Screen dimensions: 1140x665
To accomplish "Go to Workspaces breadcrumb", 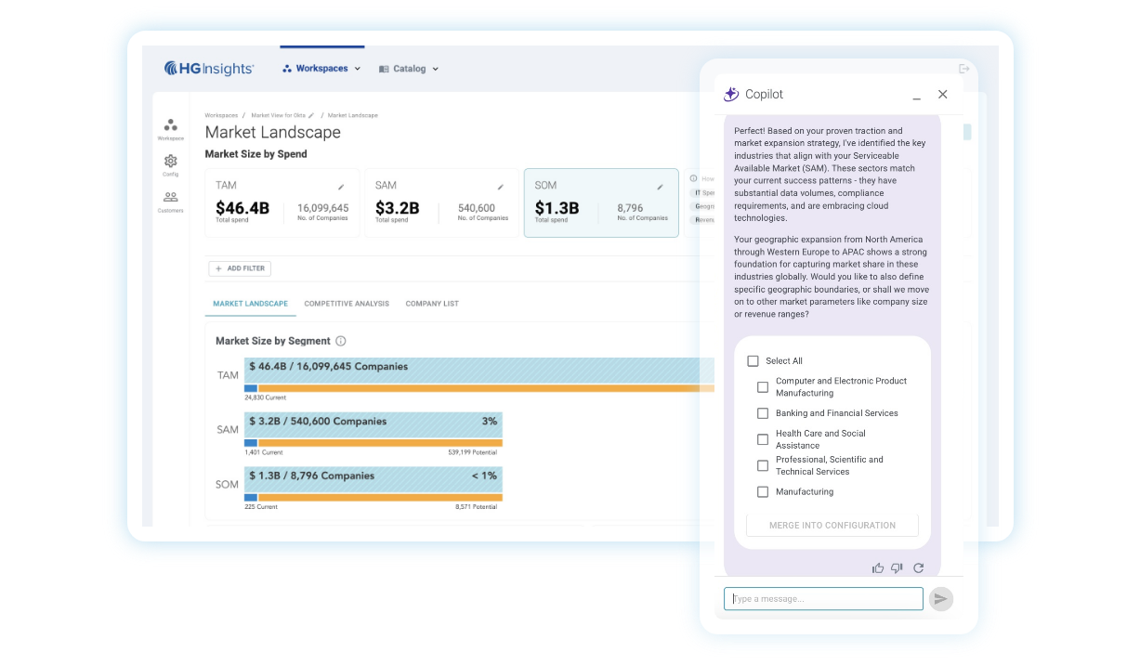I will point(221,115).
